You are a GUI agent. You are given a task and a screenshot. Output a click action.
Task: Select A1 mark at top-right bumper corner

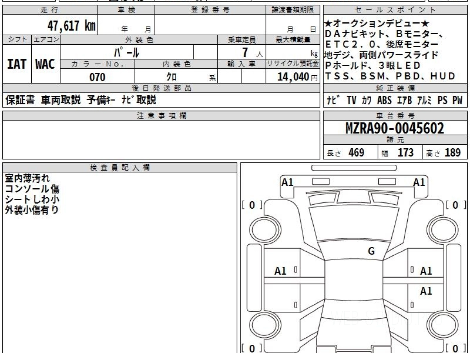pyautogui.click(x=419, y=182)
